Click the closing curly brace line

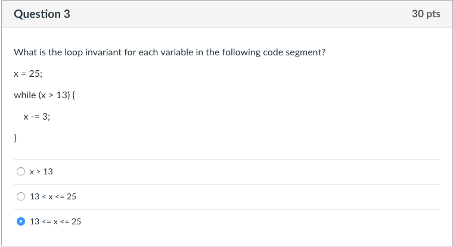click(x=15, y=138)
